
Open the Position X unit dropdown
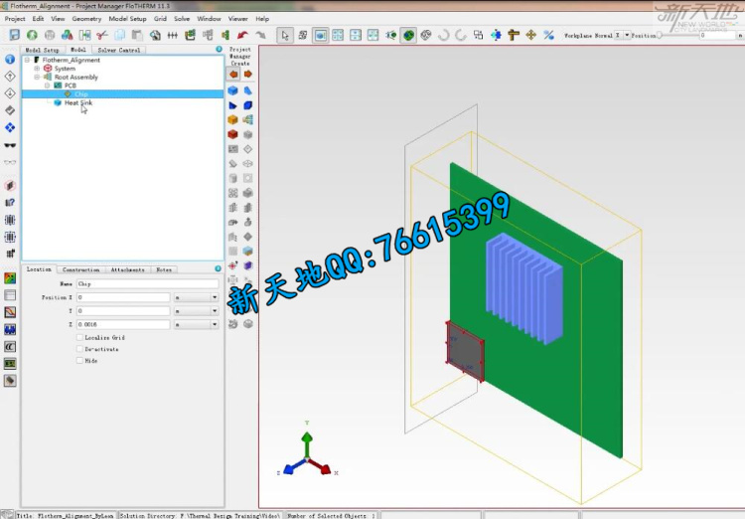click(214, 297)
